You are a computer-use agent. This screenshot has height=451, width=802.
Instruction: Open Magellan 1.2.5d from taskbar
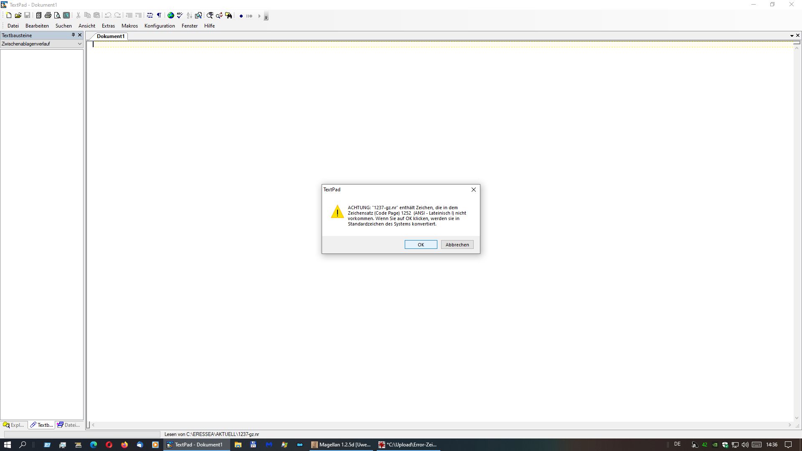coord(341,445)
